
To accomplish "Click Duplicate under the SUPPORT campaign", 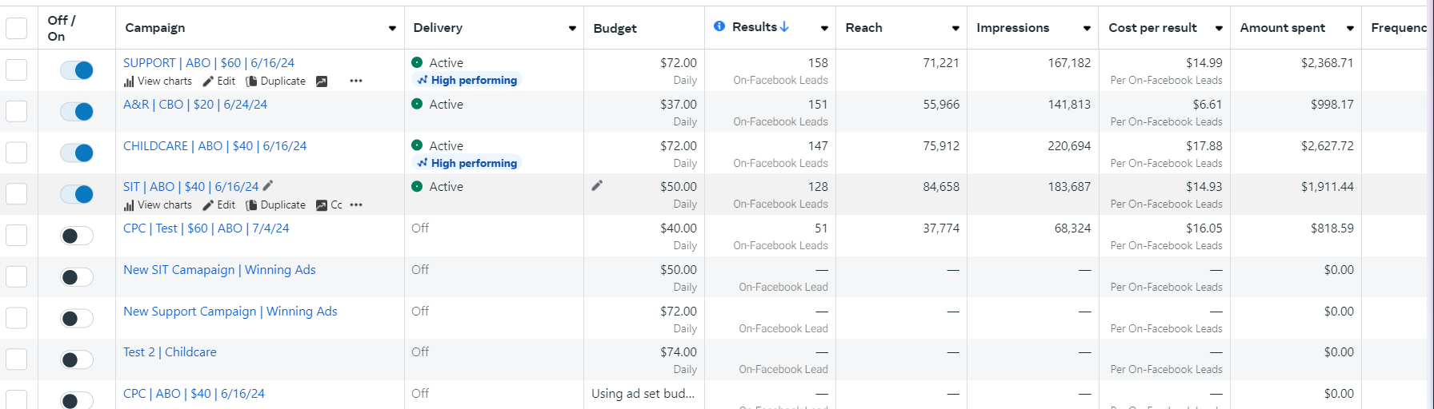I will [275, 81].
